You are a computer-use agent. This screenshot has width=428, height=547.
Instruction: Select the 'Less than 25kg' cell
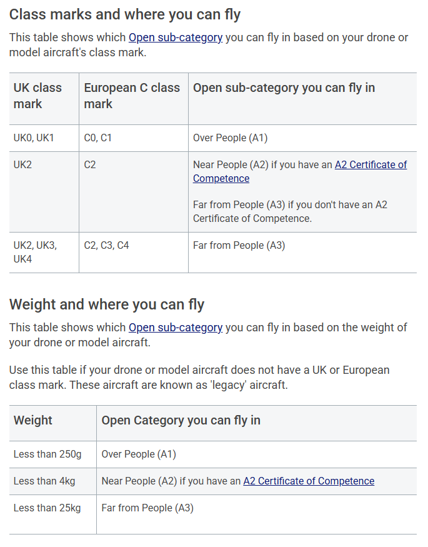47,508
